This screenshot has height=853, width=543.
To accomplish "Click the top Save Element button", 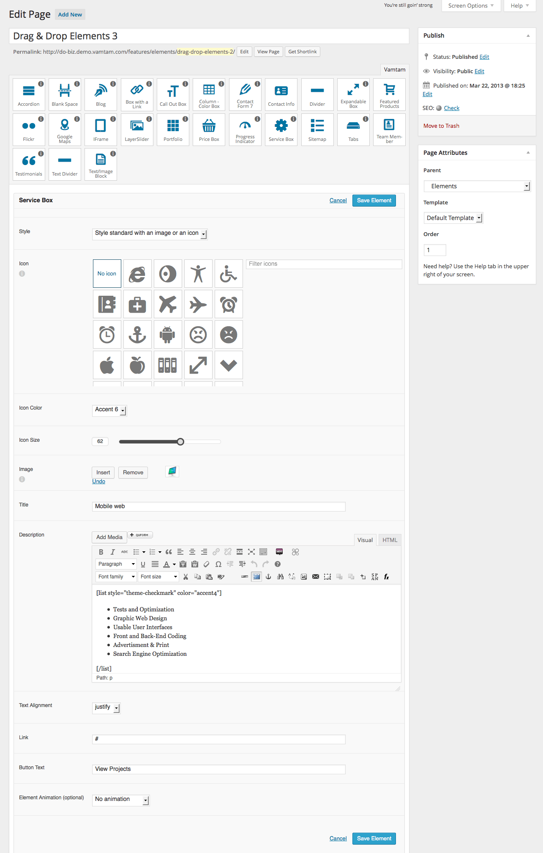I will (x=374, y=201).
